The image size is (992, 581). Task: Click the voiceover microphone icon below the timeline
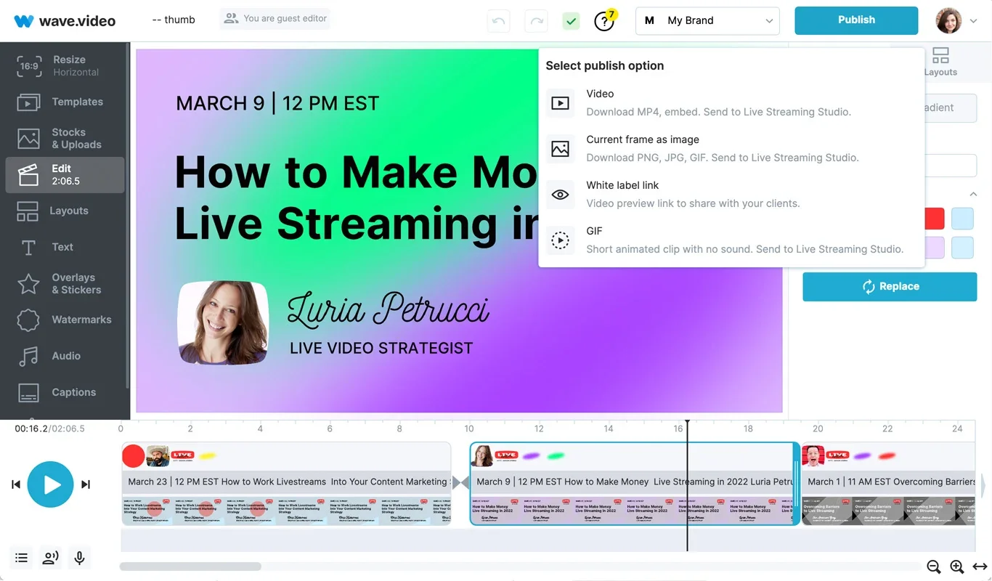click(78, 558)
